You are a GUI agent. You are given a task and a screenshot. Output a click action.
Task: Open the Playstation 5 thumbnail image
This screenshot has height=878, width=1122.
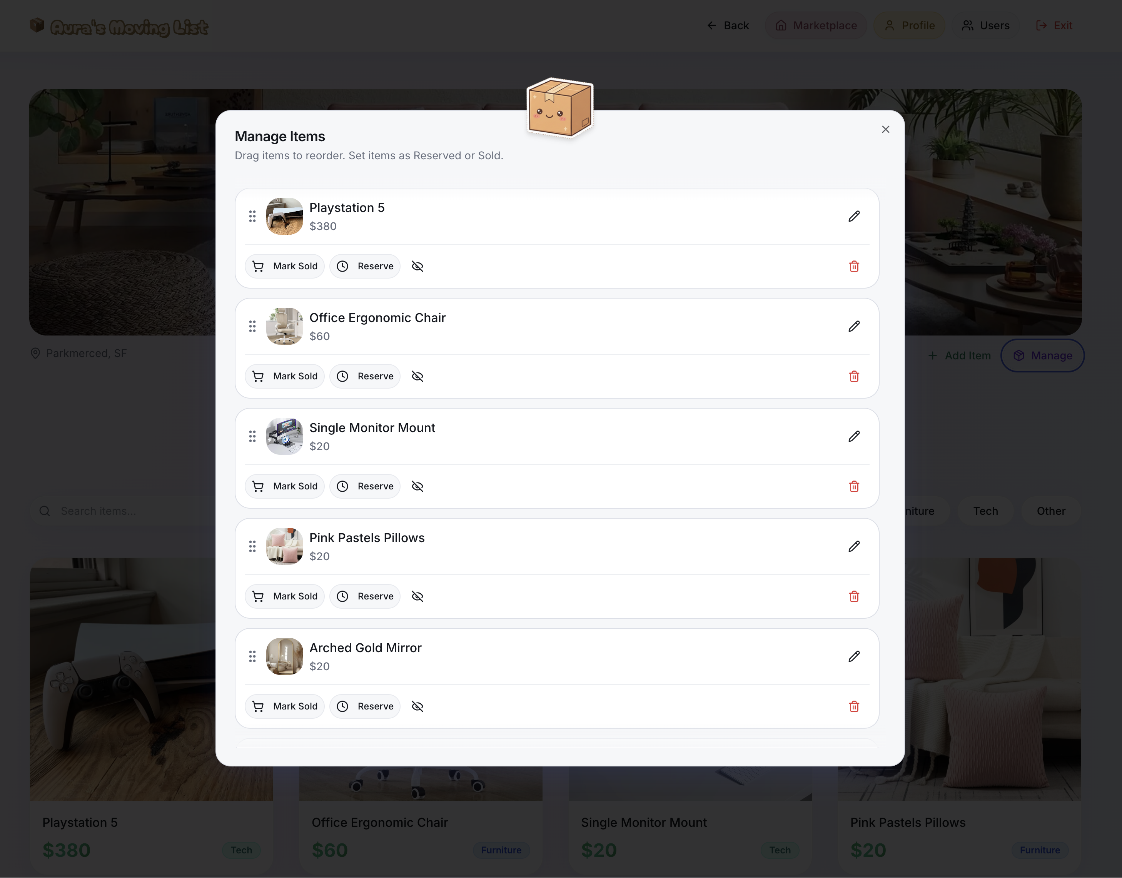point(285,216)
